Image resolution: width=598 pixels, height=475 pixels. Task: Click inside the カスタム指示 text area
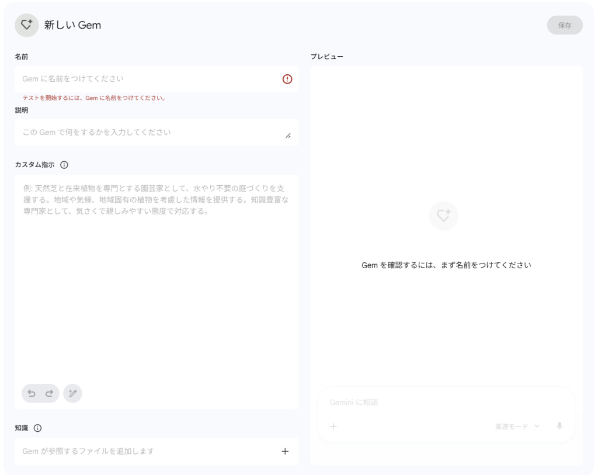click(157, 280)
